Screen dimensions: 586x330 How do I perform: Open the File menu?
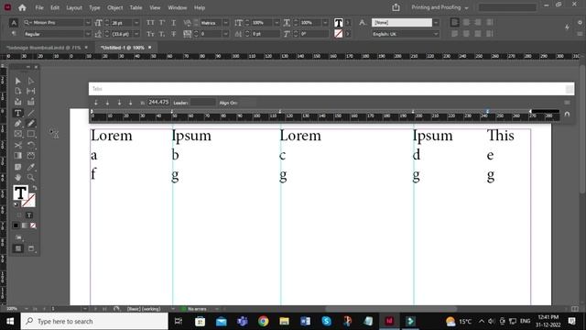(39, 7)
